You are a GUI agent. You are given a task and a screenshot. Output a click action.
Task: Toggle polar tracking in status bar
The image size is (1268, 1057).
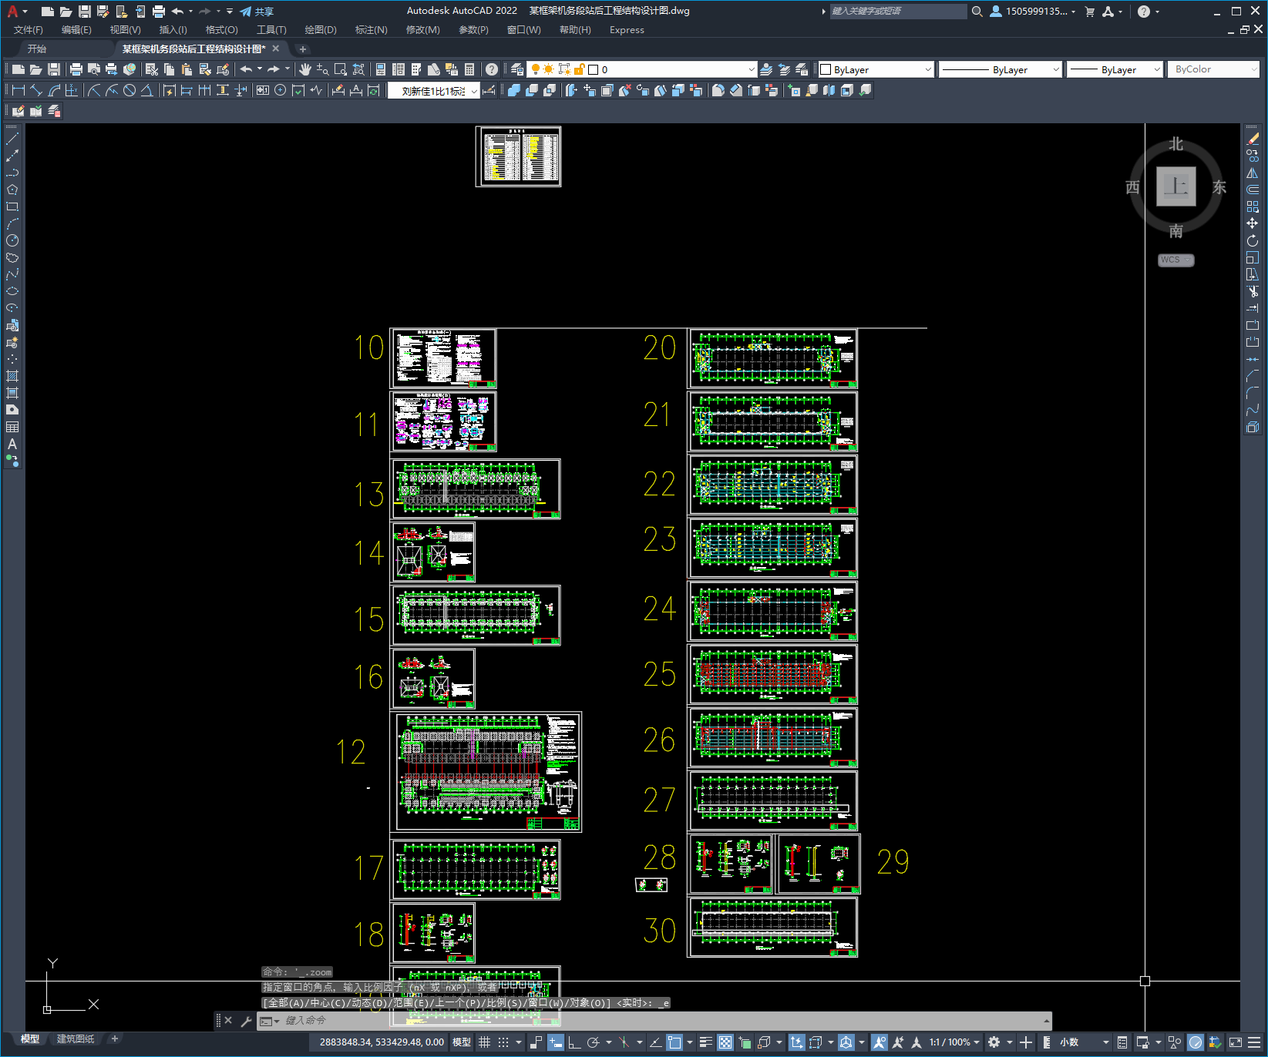pos(593,1042)
